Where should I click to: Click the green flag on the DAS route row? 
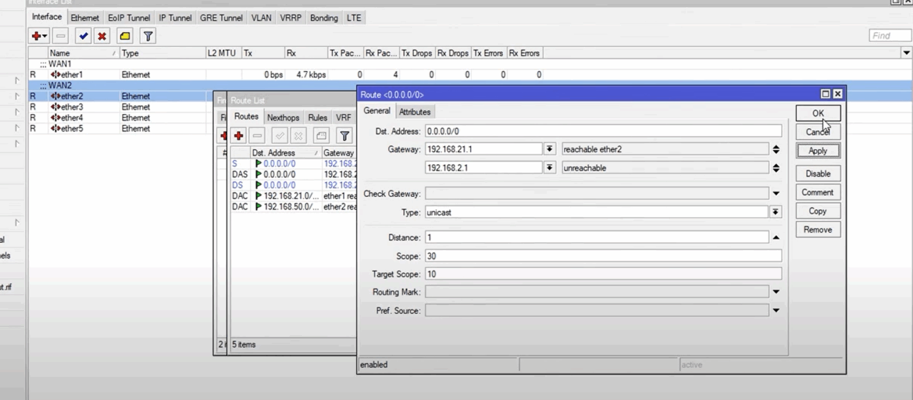259,175
